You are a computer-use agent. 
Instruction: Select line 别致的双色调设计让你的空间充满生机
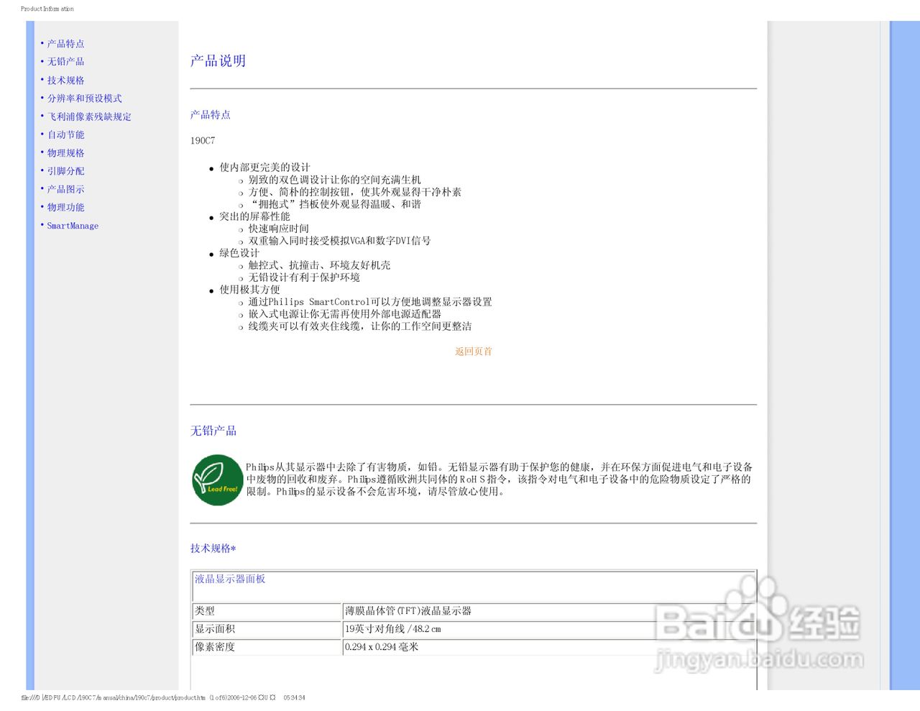coord(334,180)
